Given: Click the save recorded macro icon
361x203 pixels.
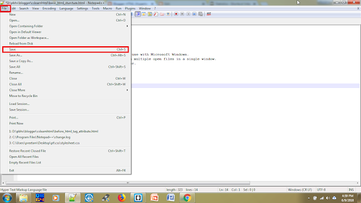Looking at the screenshot, I should pos(201,14).
